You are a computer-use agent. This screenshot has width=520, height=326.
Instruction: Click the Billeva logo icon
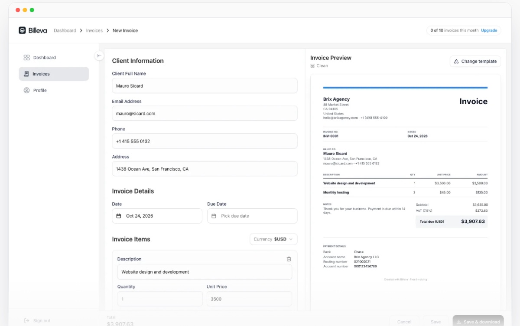[22, 30]
